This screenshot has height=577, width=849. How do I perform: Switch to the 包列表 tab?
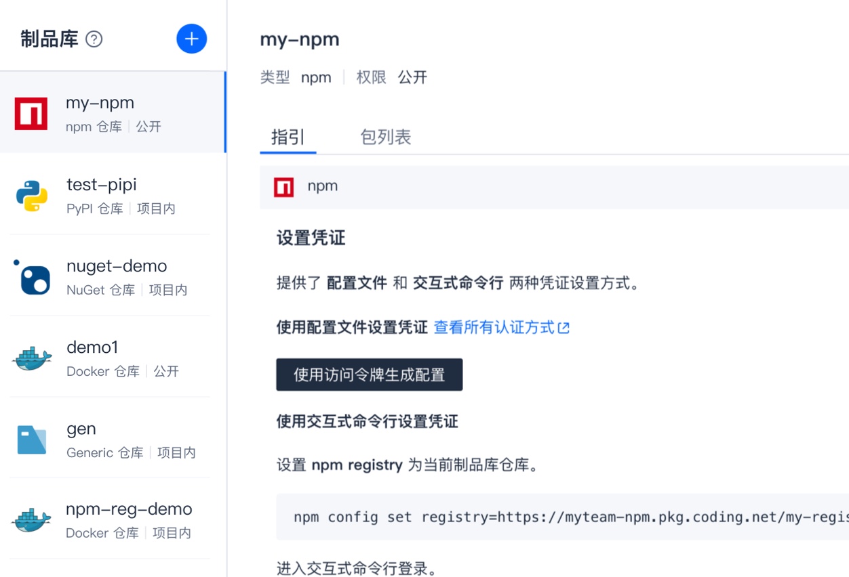tap(386, 137)
